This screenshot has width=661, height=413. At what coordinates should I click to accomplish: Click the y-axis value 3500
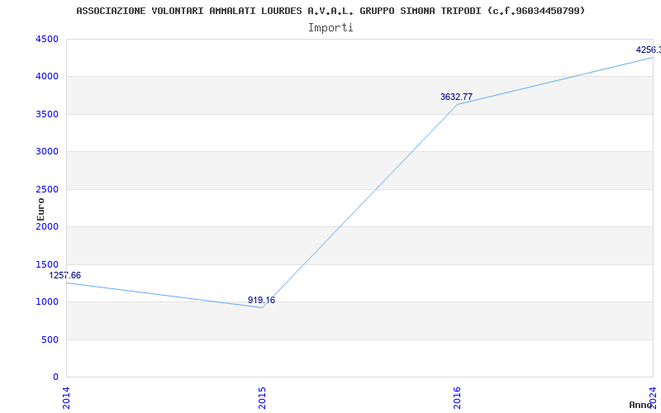(47, 114)
